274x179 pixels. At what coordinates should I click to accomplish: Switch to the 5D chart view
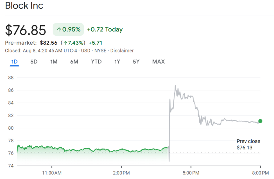pyautogui.click(x=34, y=62)
